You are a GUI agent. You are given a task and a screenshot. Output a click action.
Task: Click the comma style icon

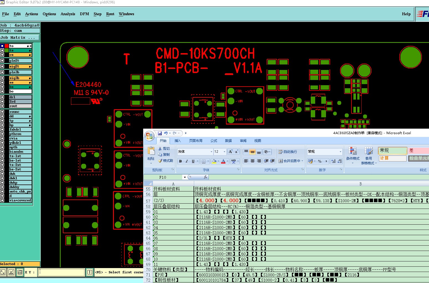click(326, 161)
